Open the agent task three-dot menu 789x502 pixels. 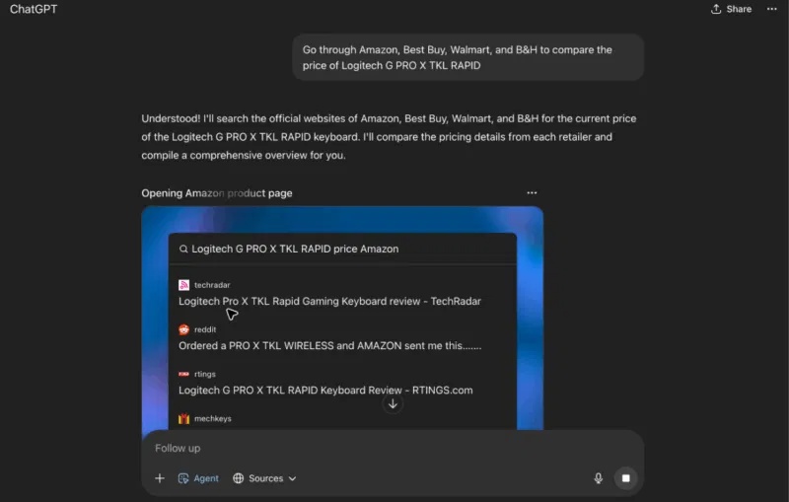[532, 192]
